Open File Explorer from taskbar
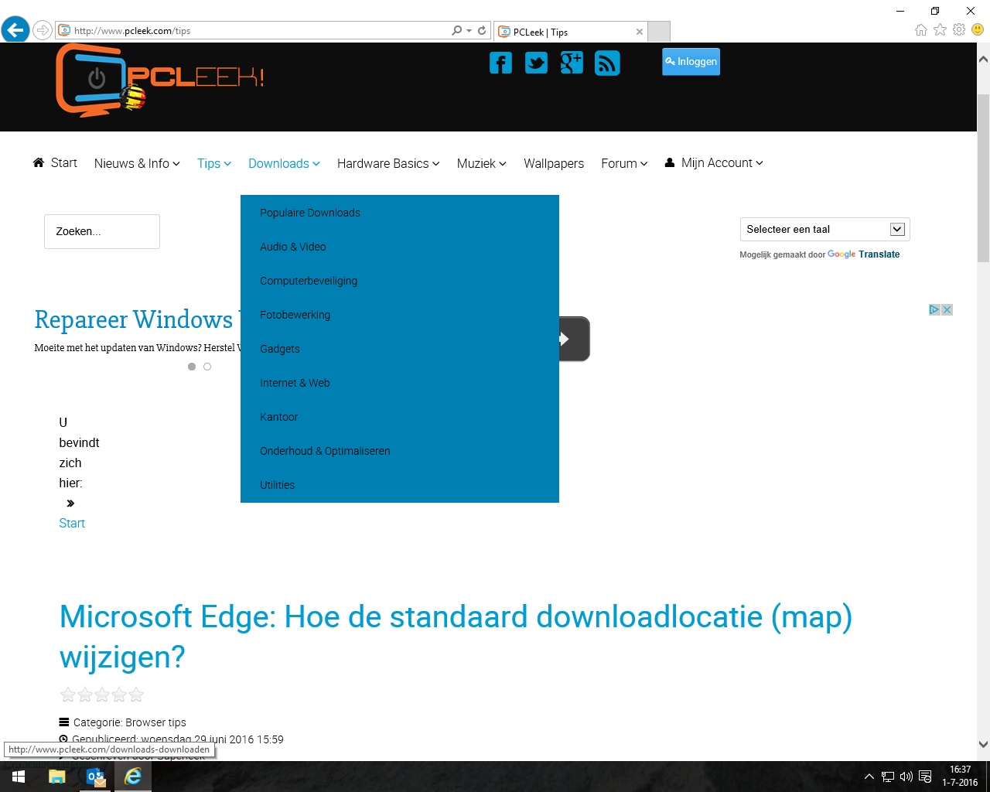Image resolution: width=990 pixels, height=792 pixels. click(56, 777)
